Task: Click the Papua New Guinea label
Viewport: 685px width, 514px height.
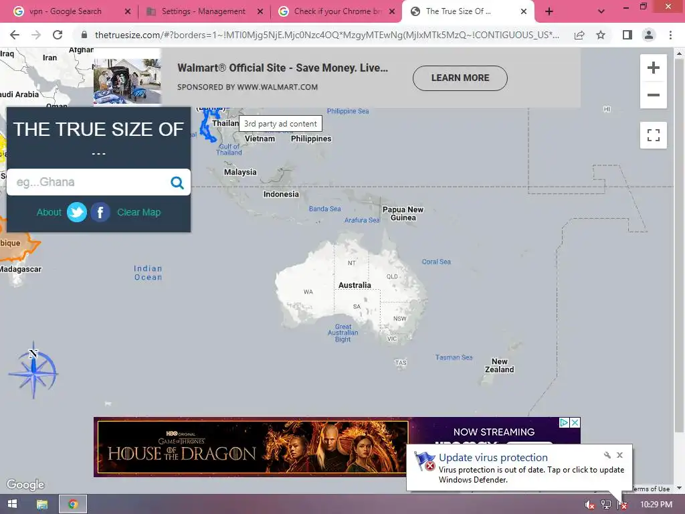Action: click(403, 213)
